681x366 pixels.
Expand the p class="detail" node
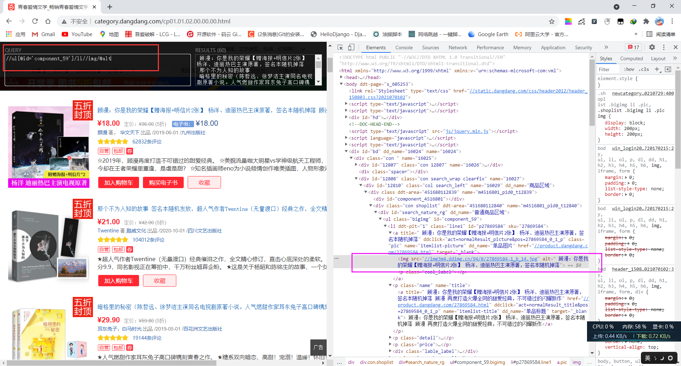pyautogui.click(x=391, y=338)
